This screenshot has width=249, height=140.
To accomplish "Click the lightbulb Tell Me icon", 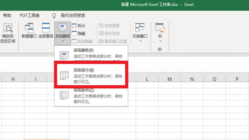I will coord(54,16).
